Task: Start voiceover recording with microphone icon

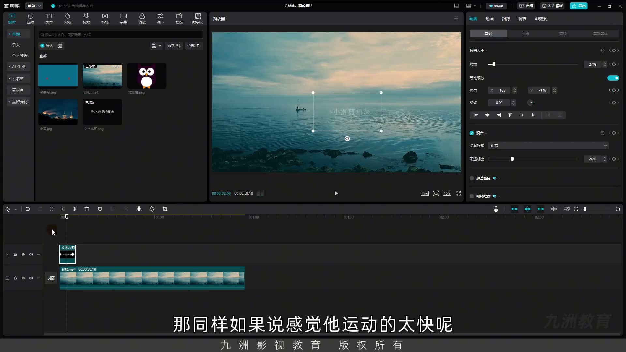Action: point(496,209)
